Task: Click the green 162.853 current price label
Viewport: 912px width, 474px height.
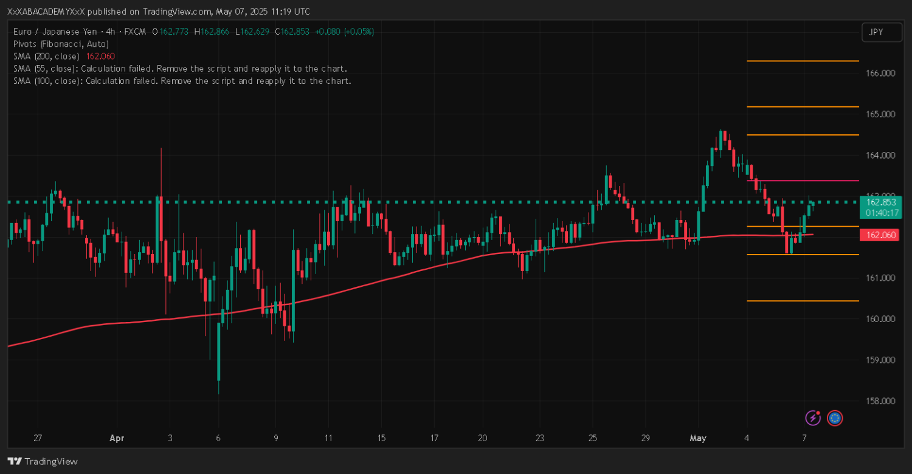Action: (x=881, y=202)
